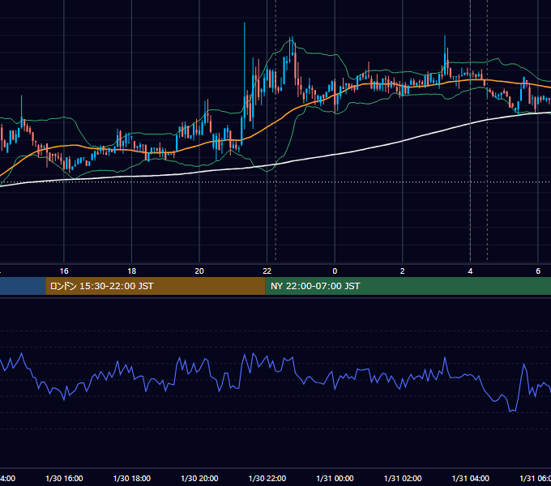This screenshot has width=551, height=486.
Task: Click the 1/30 20:00 date label
Action: [199, 478]
